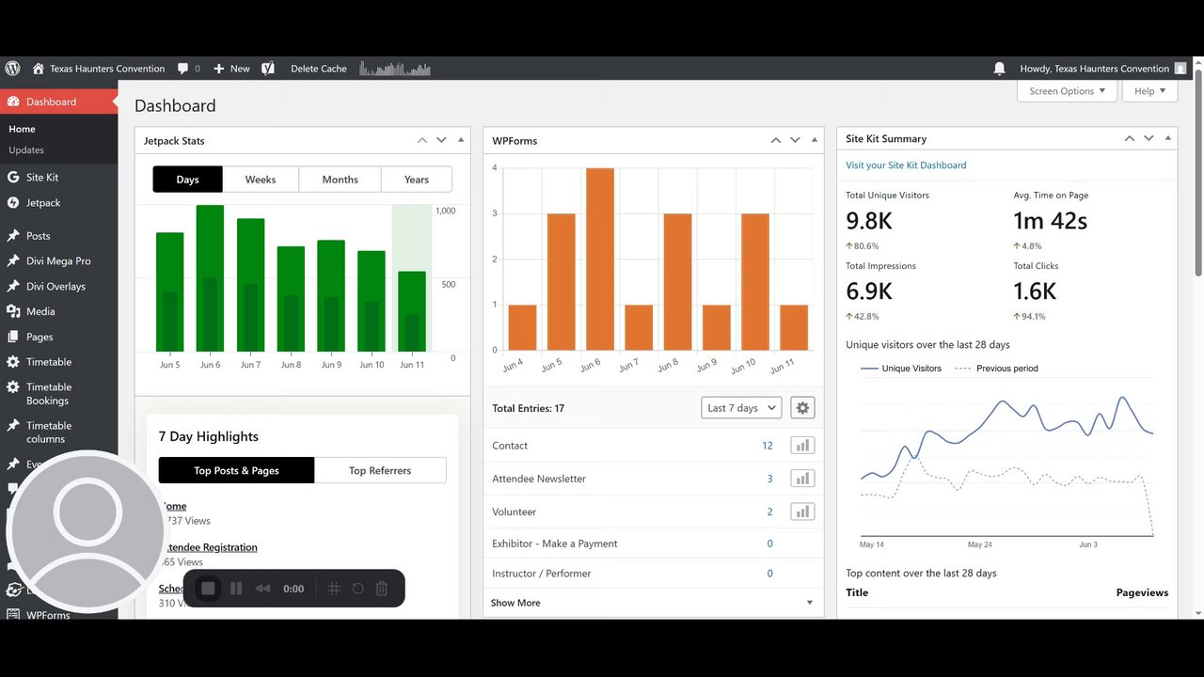This screenshot has width=1204, height=677.
Task: Click the home icon beside the site name
Action: coord(39,69)
